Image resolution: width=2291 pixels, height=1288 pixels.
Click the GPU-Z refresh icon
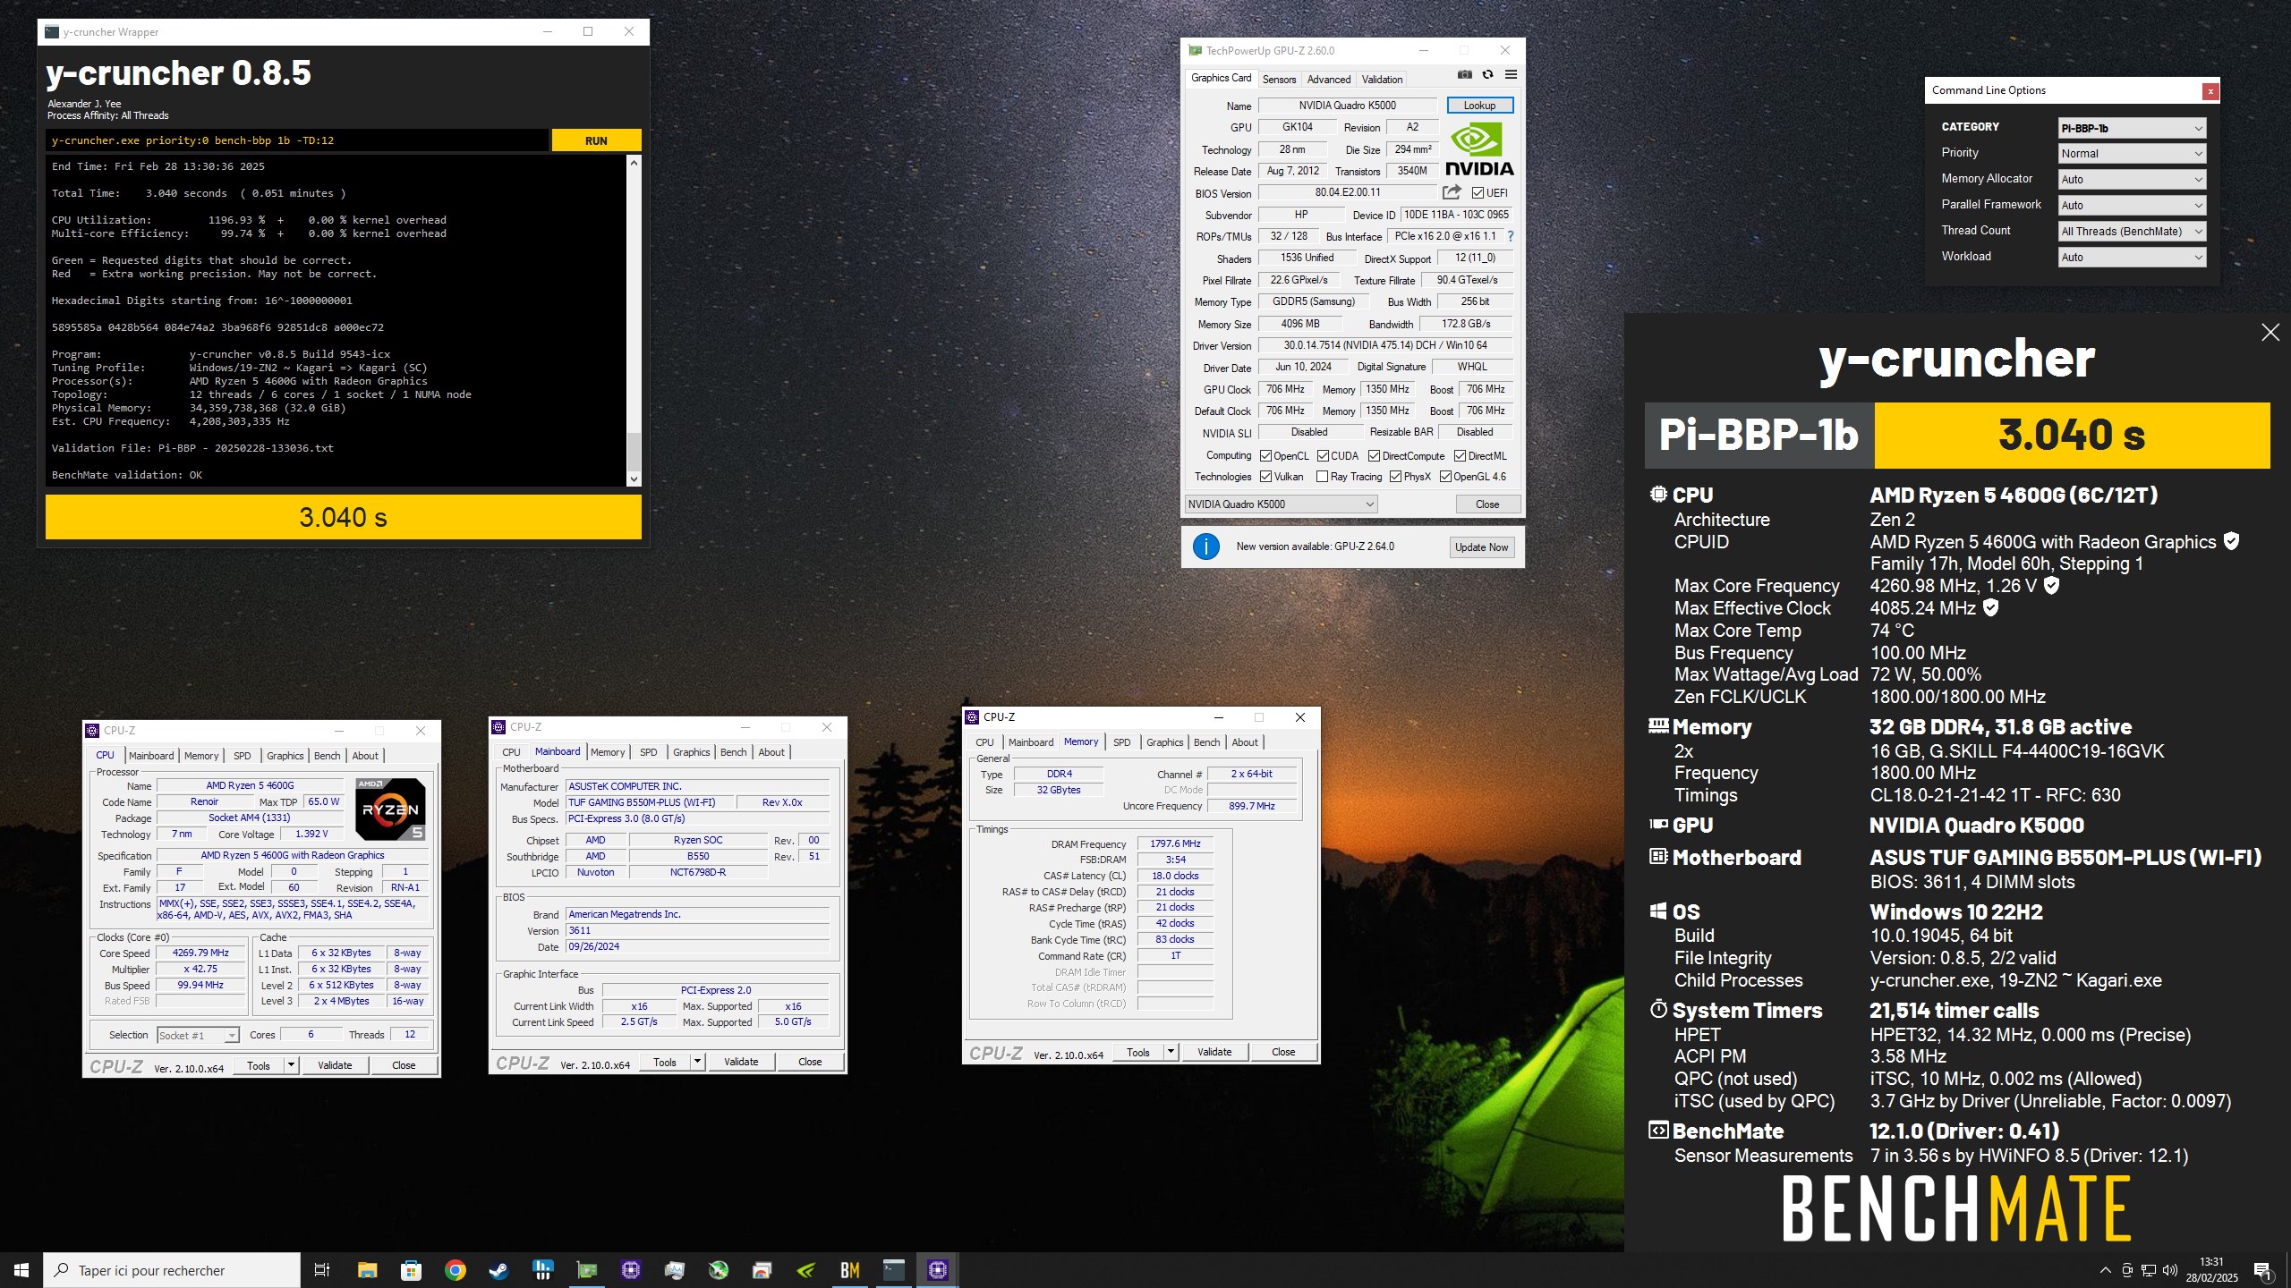[1487, 75]
